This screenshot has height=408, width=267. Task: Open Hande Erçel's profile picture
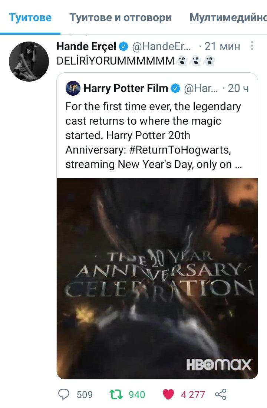(x=29, y=61)
